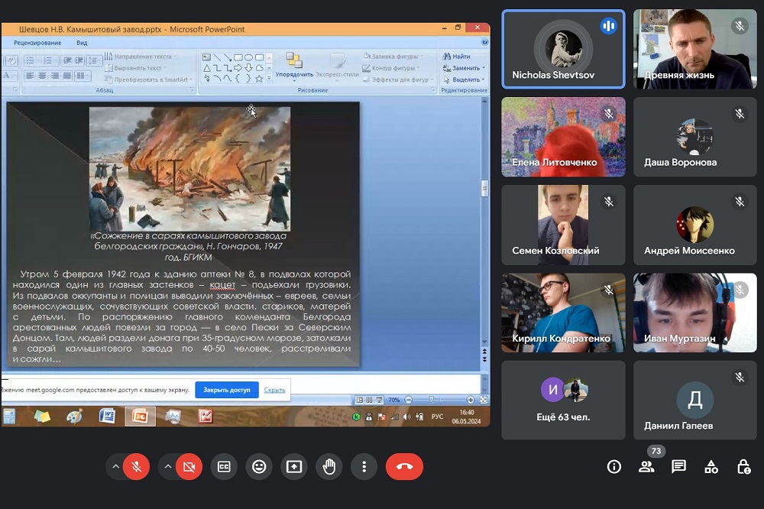Open the Рецензирование ribbon tab
Image resolution: width=764 pixels, height=509 pixels.
point(37,43)
